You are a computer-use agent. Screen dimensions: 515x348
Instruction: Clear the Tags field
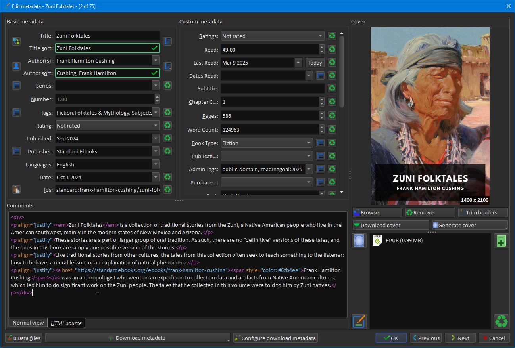[x=167, y=113]
